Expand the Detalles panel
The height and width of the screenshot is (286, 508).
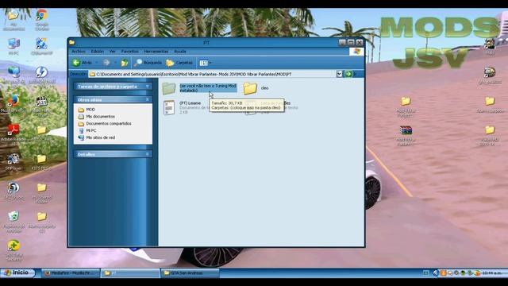click(x=147, y=154)
